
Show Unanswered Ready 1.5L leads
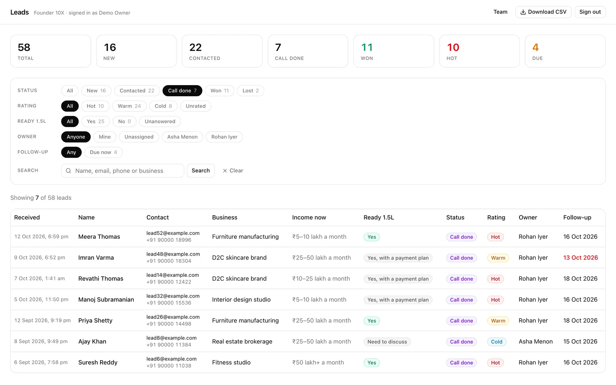160,121
